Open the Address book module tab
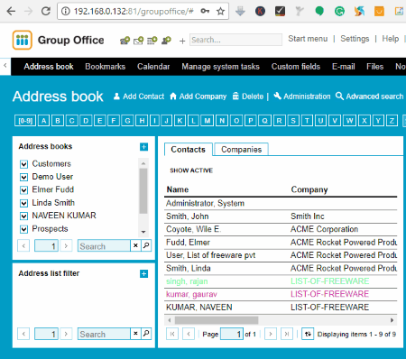This screenshot has width=406, height=359. (49, 67)
